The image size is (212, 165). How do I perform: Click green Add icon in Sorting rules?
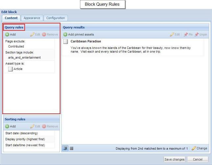[x=7, y=126]
